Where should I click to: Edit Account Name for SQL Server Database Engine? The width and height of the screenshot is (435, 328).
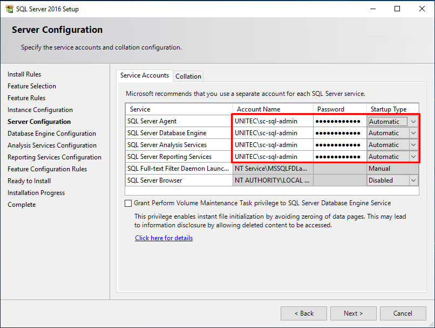[x=273, y=133]
